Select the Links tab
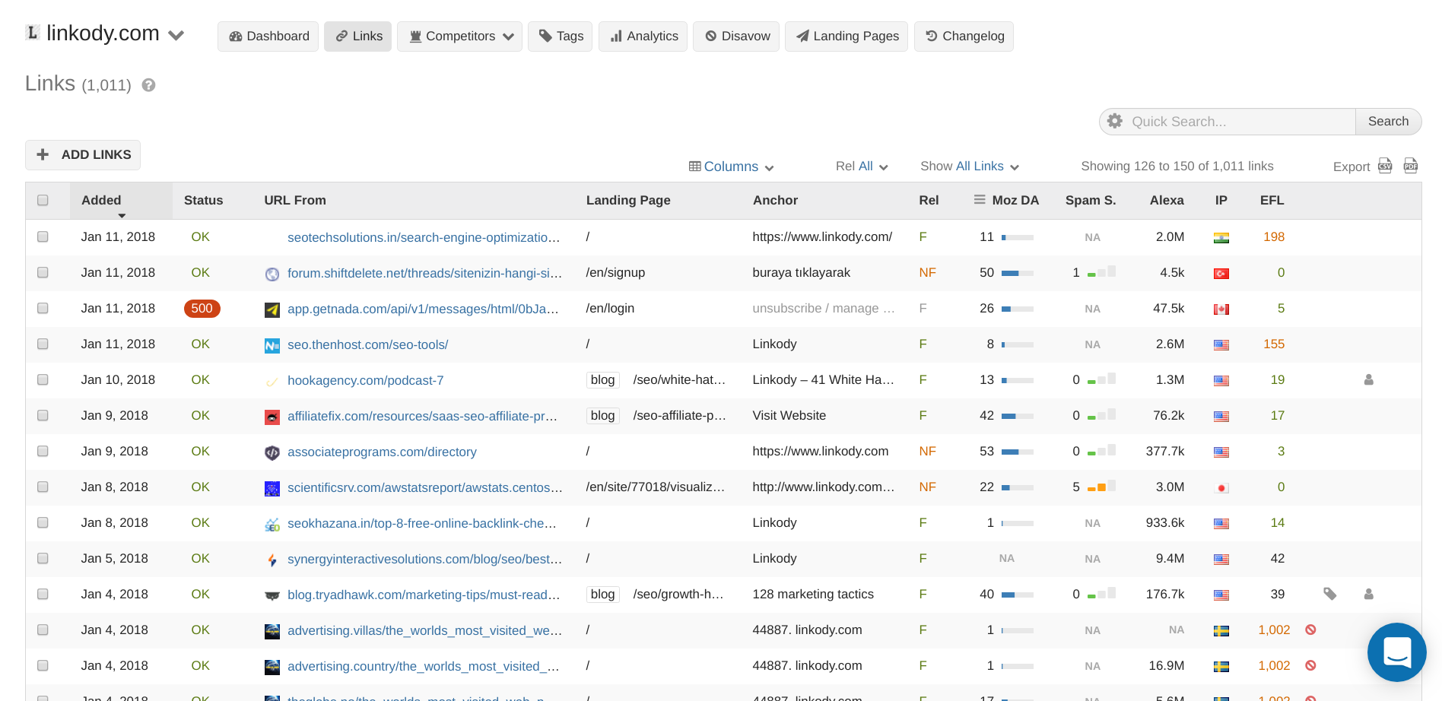The width and height of the screenshot is (1442, 701). point(357,36)
